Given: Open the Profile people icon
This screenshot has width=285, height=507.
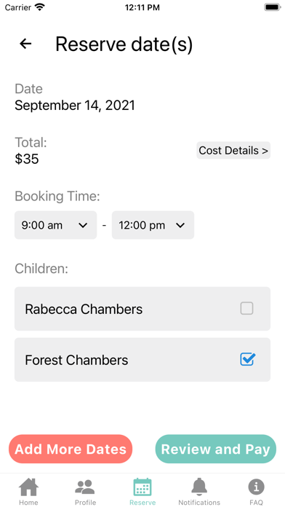Looking at the screenshot, I should click(x=85, y=487).
